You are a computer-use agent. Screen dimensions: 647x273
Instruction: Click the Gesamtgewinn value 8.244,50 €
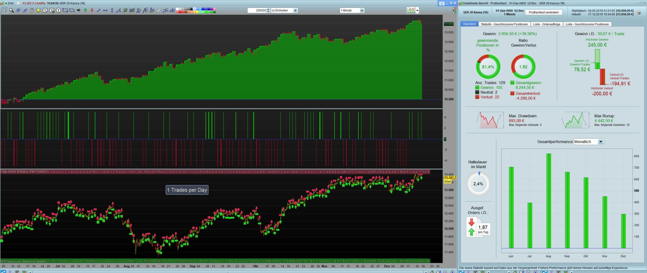click(x=525, y=88)
